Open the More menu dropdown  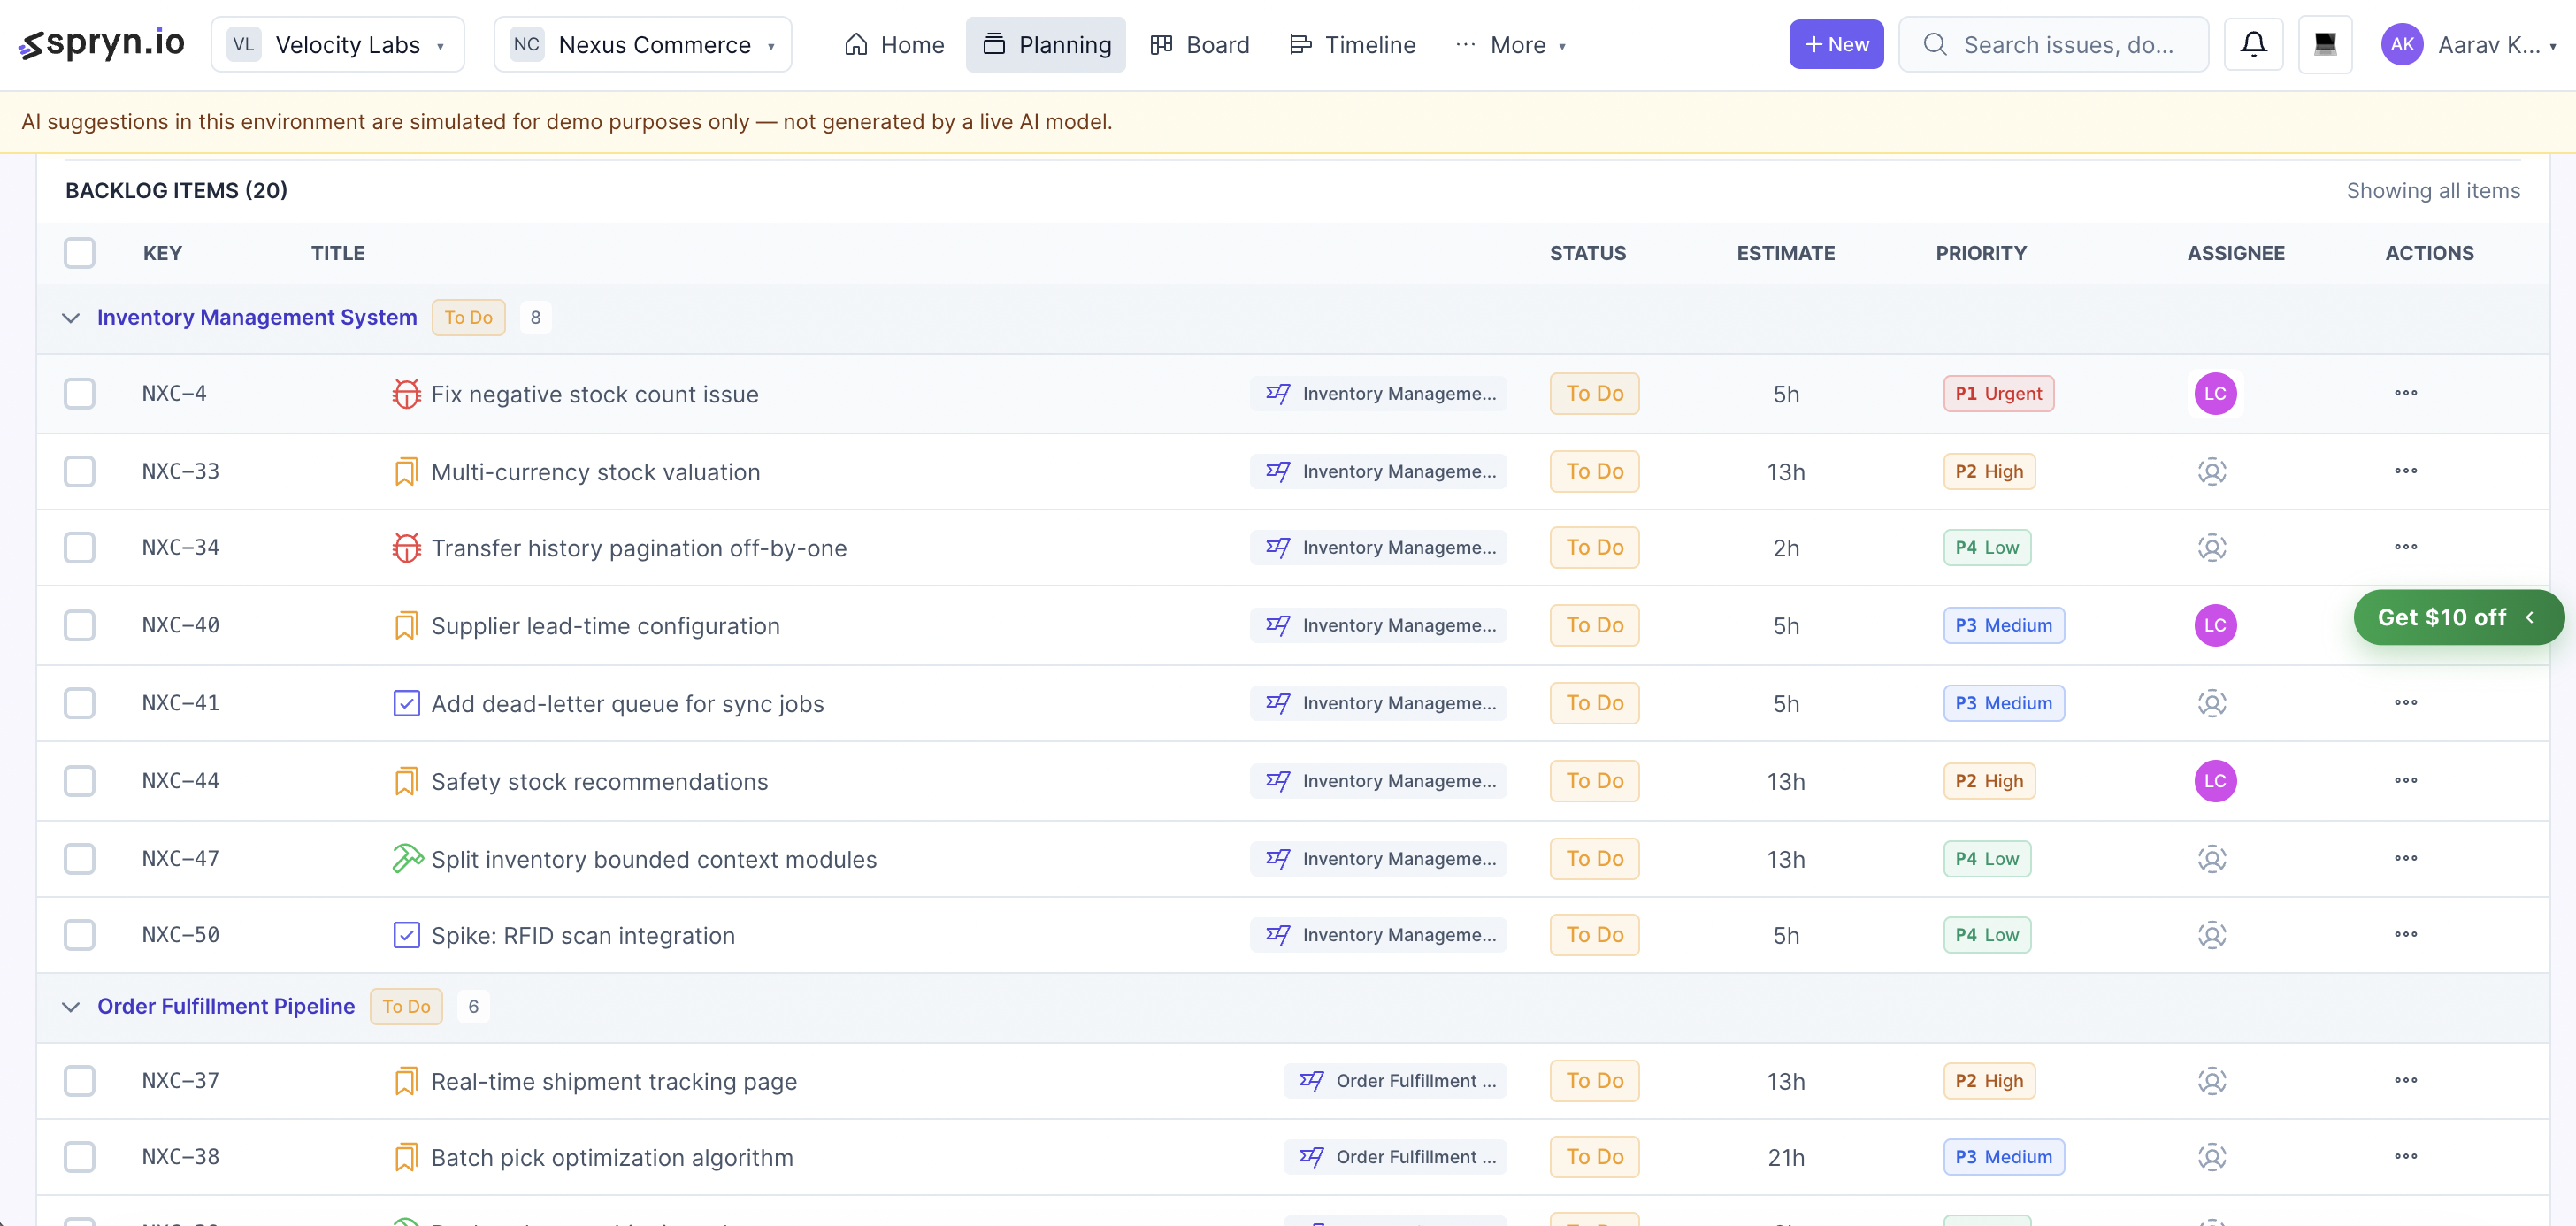(1511, 44)
